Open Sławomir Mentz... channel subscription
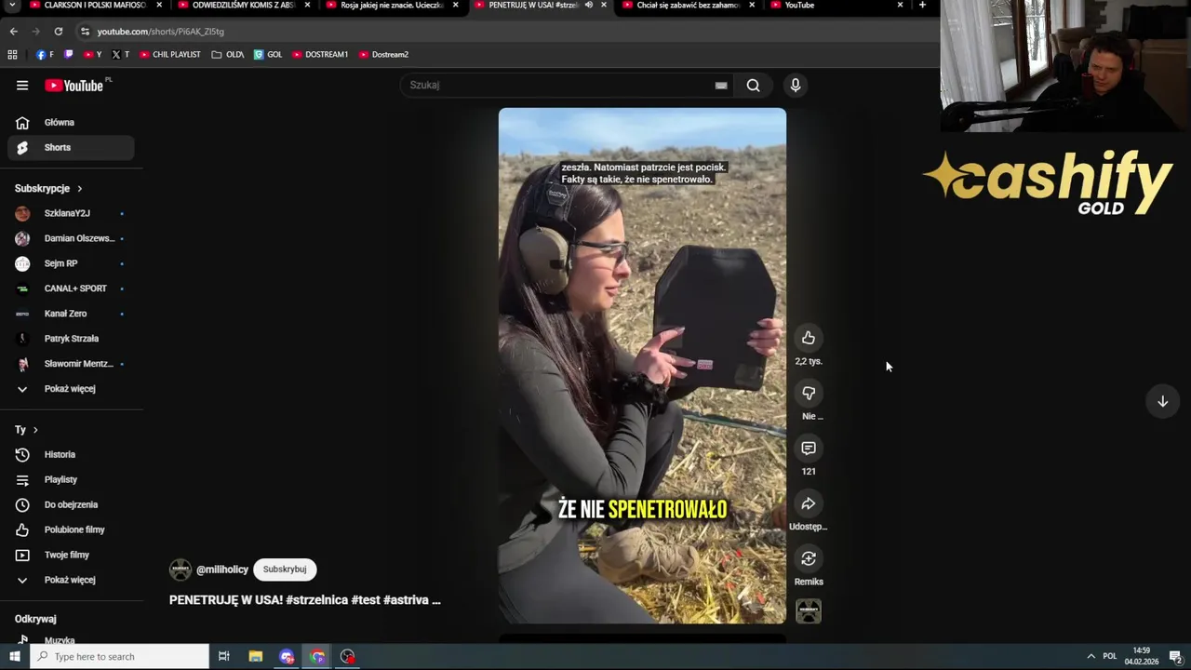Image resolution: width=1191 pixels, height=670 pixels. pos(71,364)
